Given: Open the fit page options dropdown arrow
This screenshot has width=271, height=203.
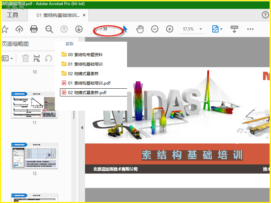Looking at the screenshot, I should coord(222,29).
